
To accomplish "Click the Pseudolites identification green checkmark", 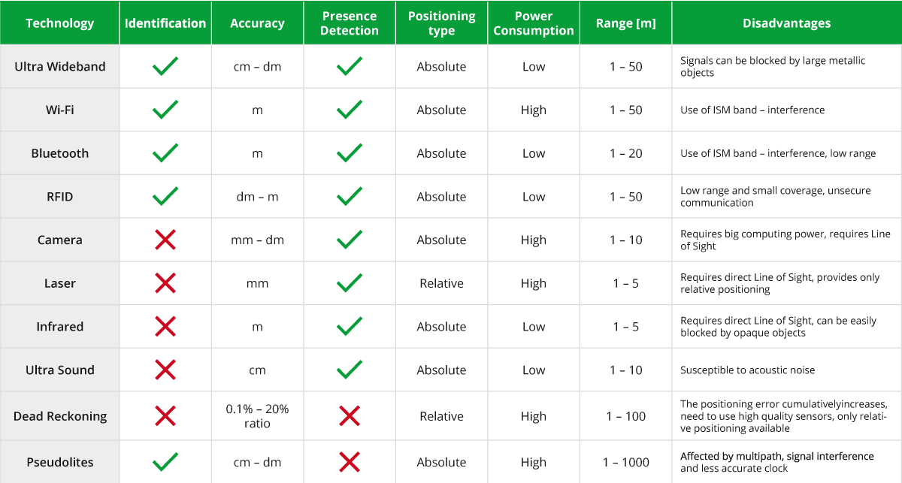I will point(165,462).
